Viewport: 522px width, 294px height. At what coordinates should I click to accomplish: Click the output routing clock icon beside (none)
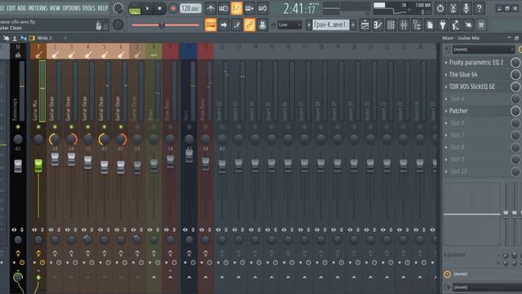(x=447, y=274)
